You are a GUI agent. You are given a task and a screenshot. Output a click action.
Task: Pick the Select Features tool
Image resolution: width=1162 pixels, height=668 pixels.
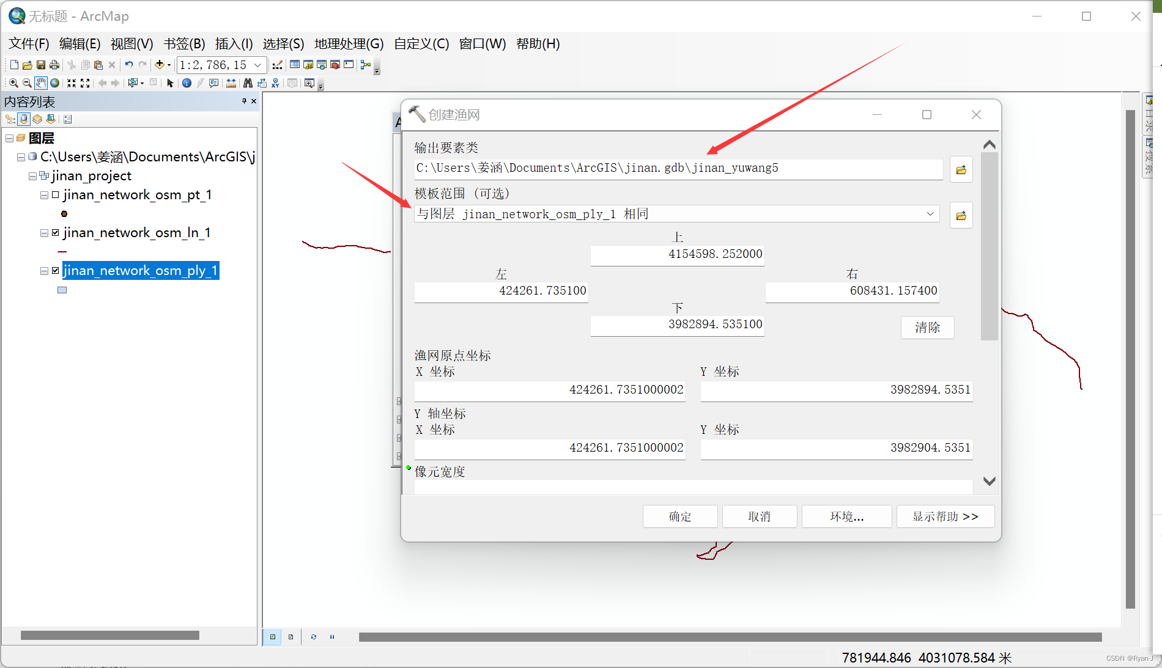pos(133,83)
